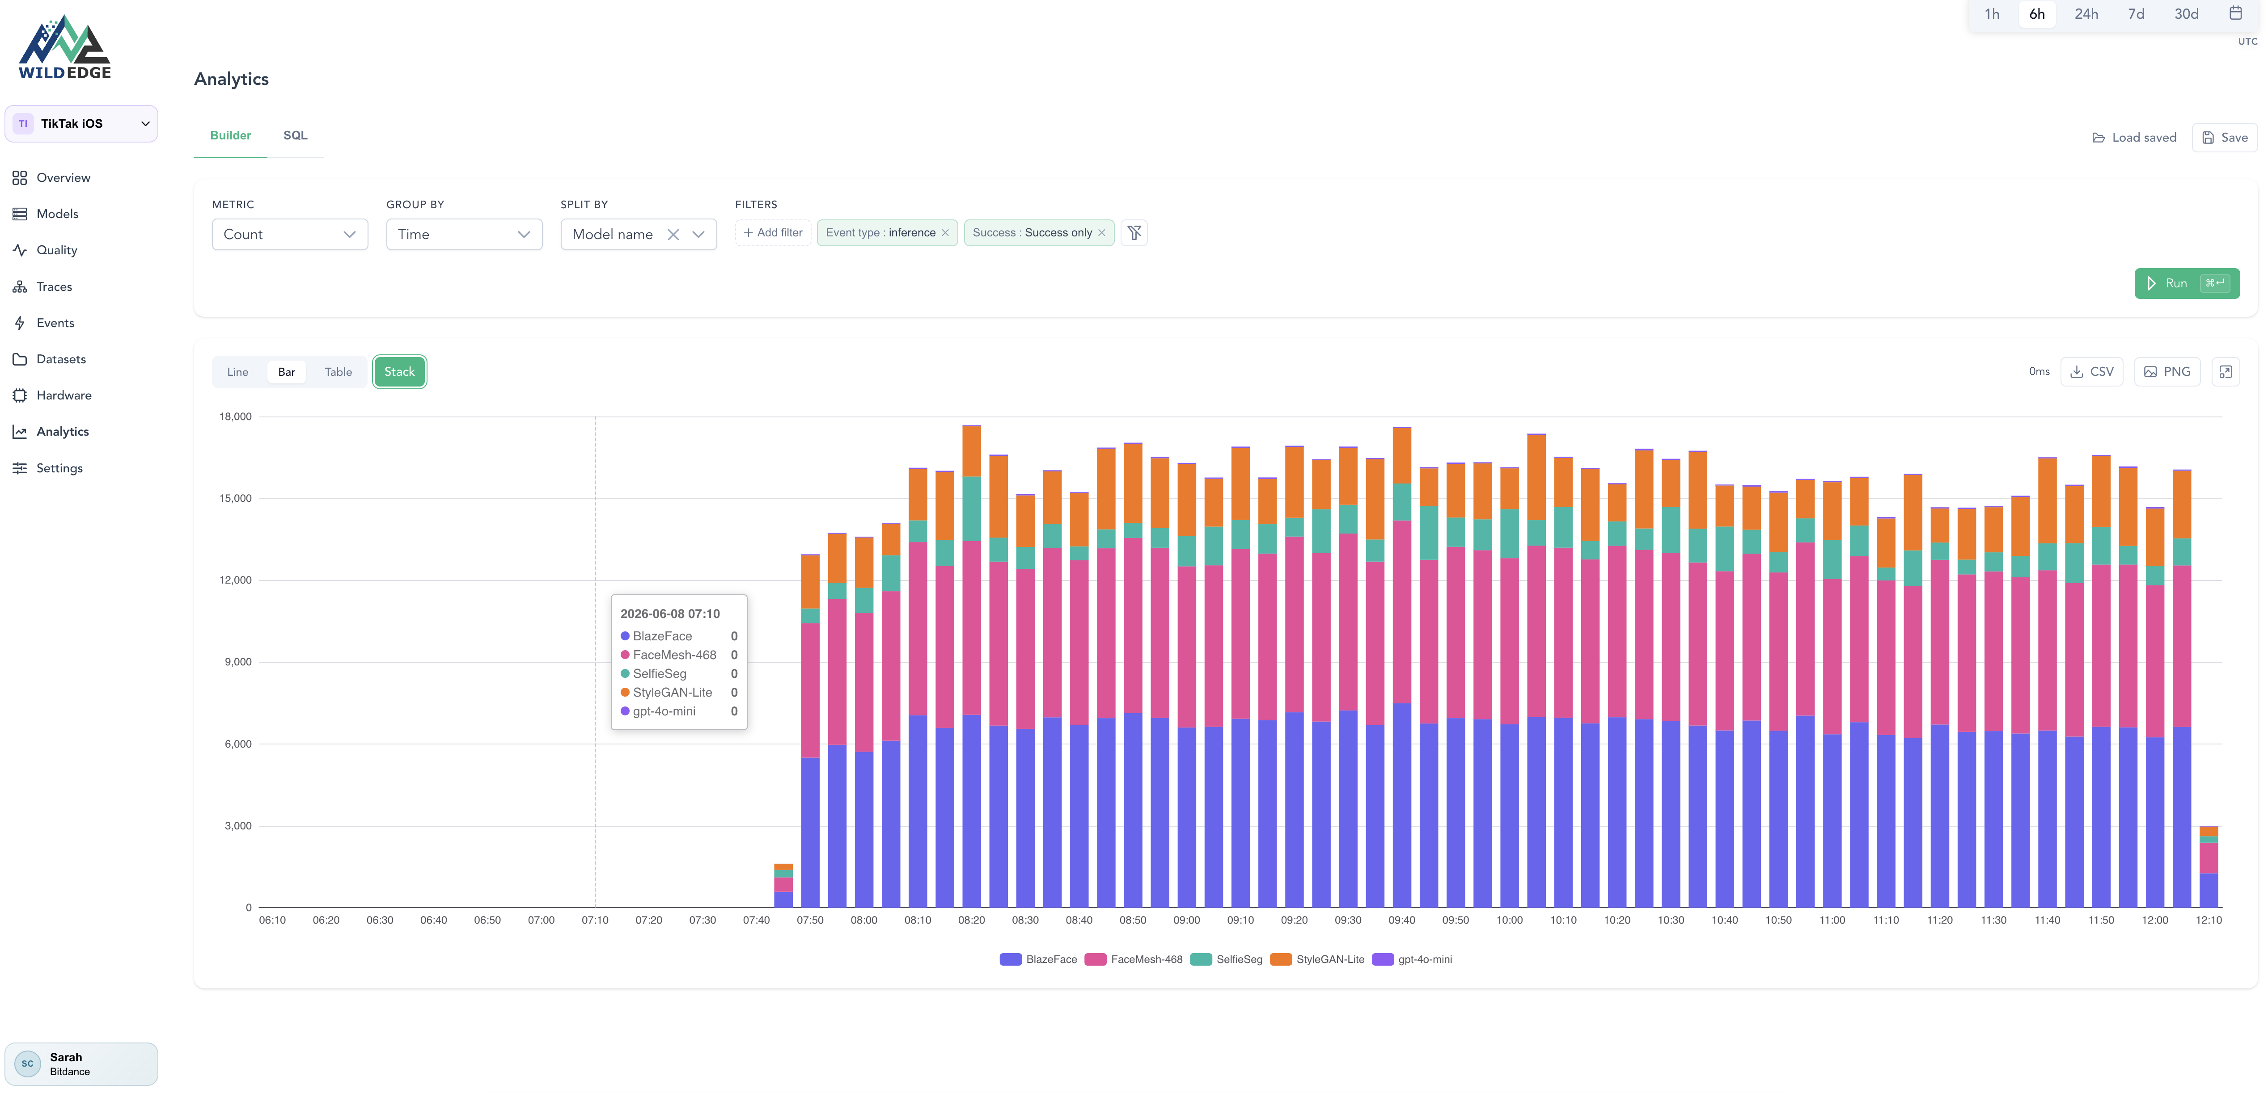Remove the Success only filter
The width and height of the screenshot is (2268, 1093).
click(x=1101, y=233)
